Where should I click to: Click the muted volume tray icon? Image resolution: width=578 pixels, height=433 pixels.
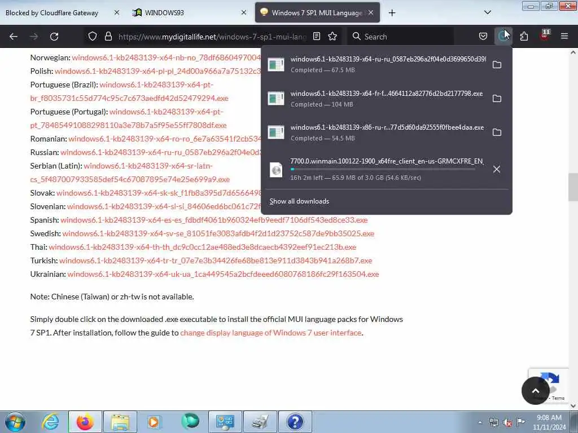[x=507, y=422]
